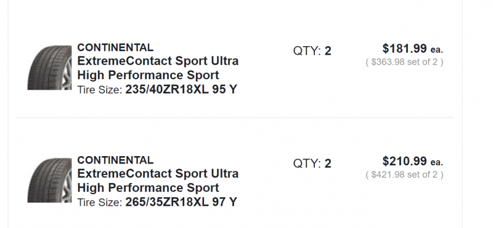
Task: Click the $363.98 set of 2 subtotal
Action: click(404, 62)
